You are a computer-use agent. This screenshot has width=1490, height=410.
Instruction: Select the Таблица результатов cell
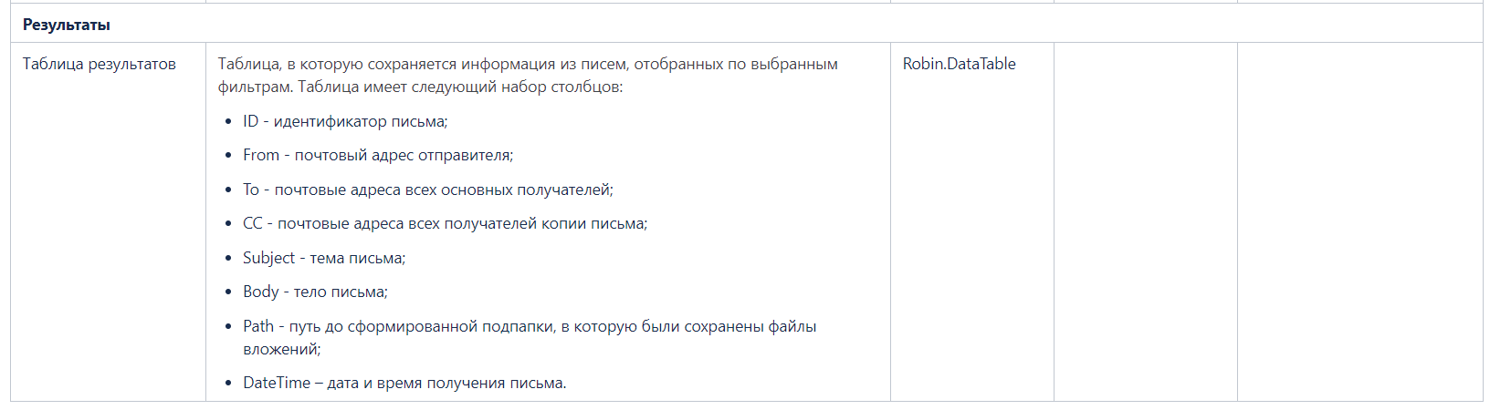pyautogui.click(x=100, y=64)
